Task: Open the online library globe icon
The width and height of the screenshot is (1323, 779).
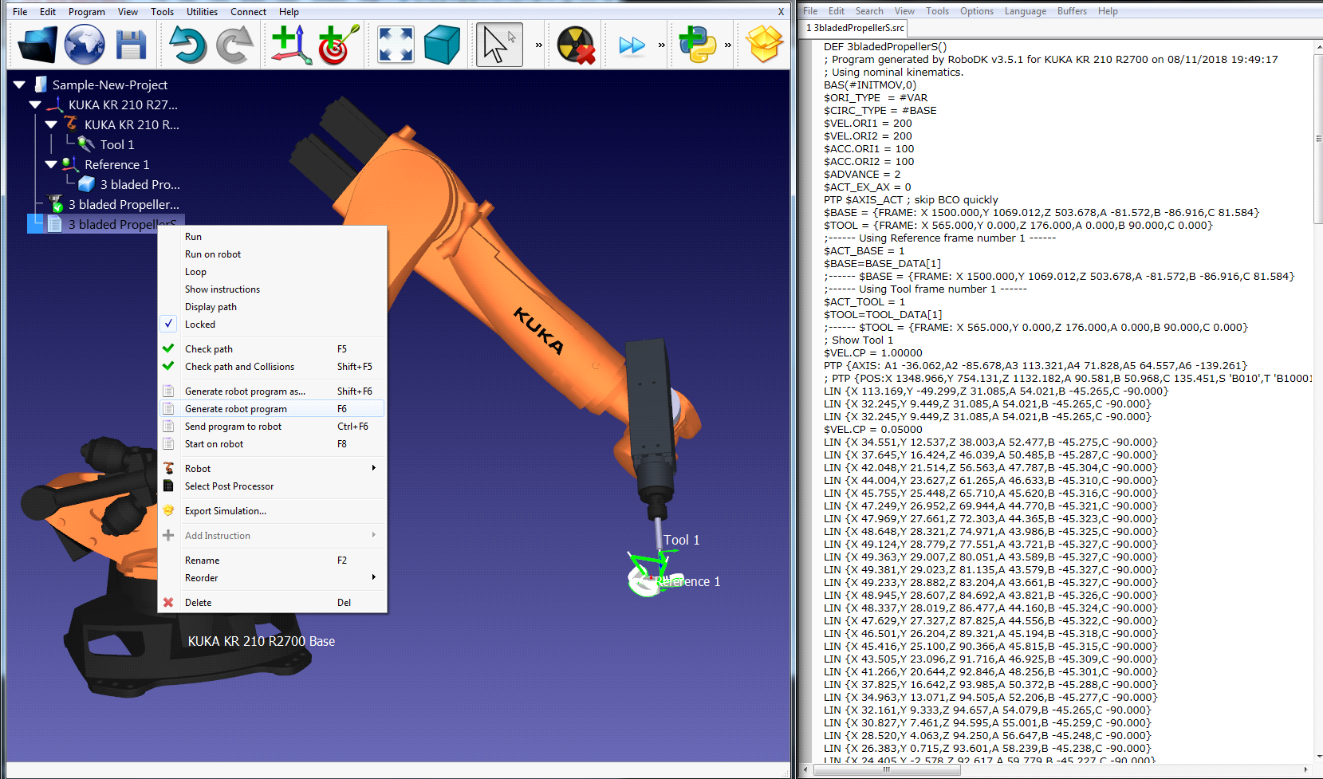Action: pos(84,44)
